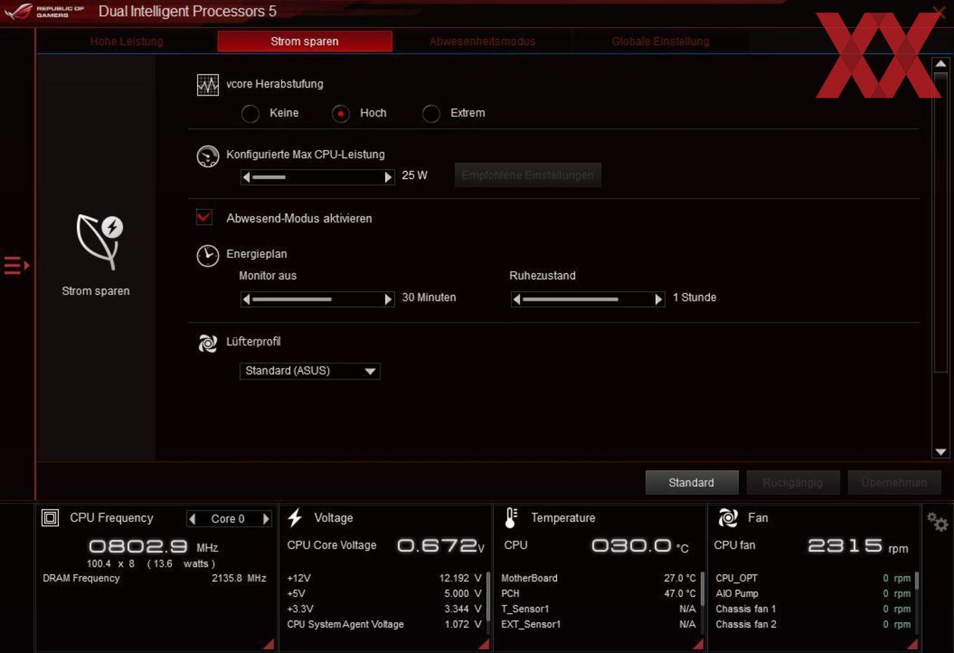Click the 1 Stunde value

694,297
